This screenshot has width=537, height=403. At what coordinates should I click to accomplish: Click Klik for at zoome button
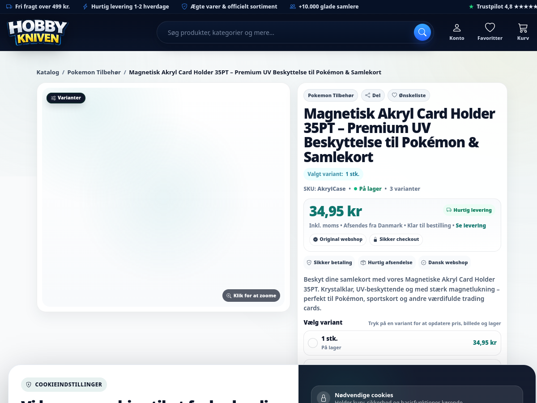[251, 296]
